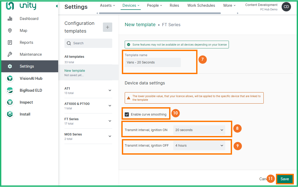
Task: Open Maintenance wrench icon
Action: coord(10,54)
